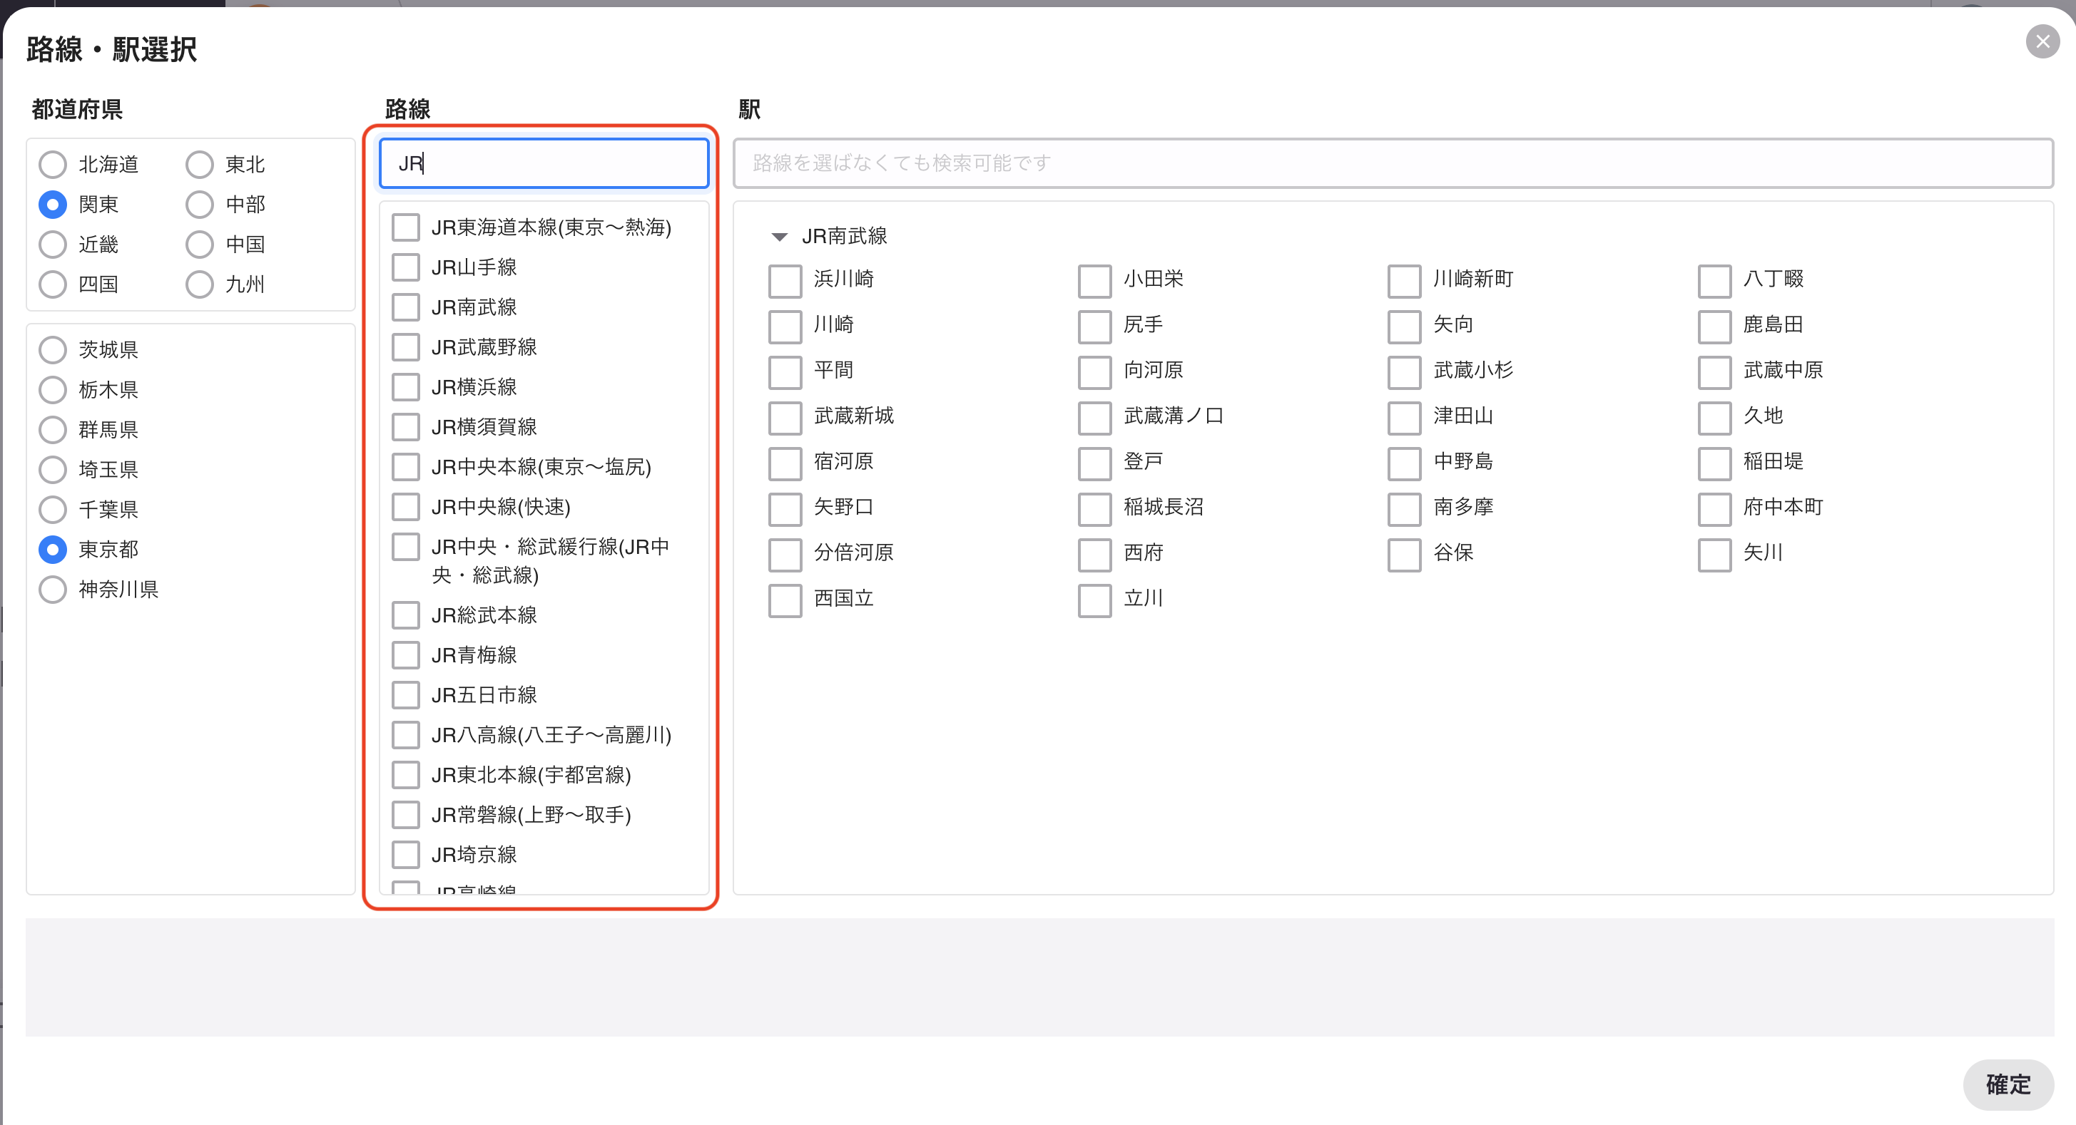Screen dimensions: 2076x1125
Task: Check the JR山手線 line
Action: point(405,267)
